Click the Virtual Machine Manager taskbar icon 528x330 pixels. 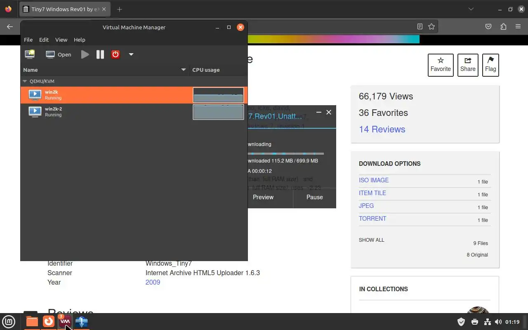[65, 322]
